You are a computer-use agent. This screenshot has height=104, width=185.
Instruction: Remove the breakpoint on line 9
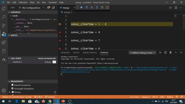(60, 48)
